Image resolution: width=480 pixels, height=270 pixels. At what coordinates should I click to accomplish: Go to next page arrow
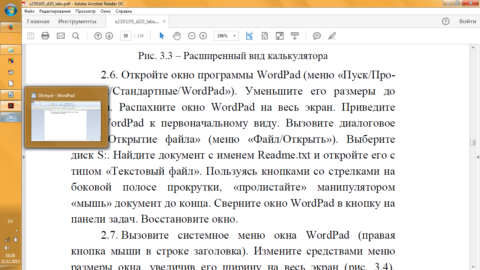(109, 36)
